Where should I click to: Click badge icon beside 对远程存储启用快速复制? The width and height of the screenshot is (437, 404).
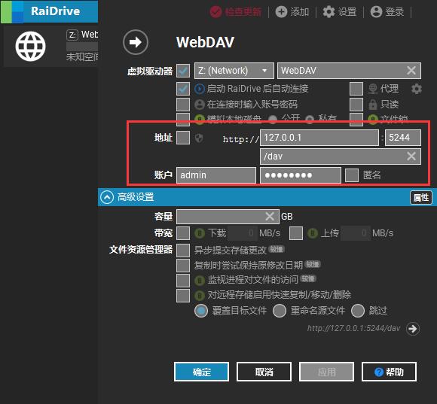[x=200, y=295]
